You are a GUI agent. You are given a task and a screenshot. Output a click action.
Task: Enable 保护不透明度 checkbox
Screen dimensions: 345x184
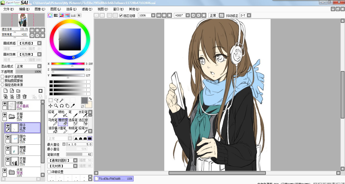pos(3,77)
